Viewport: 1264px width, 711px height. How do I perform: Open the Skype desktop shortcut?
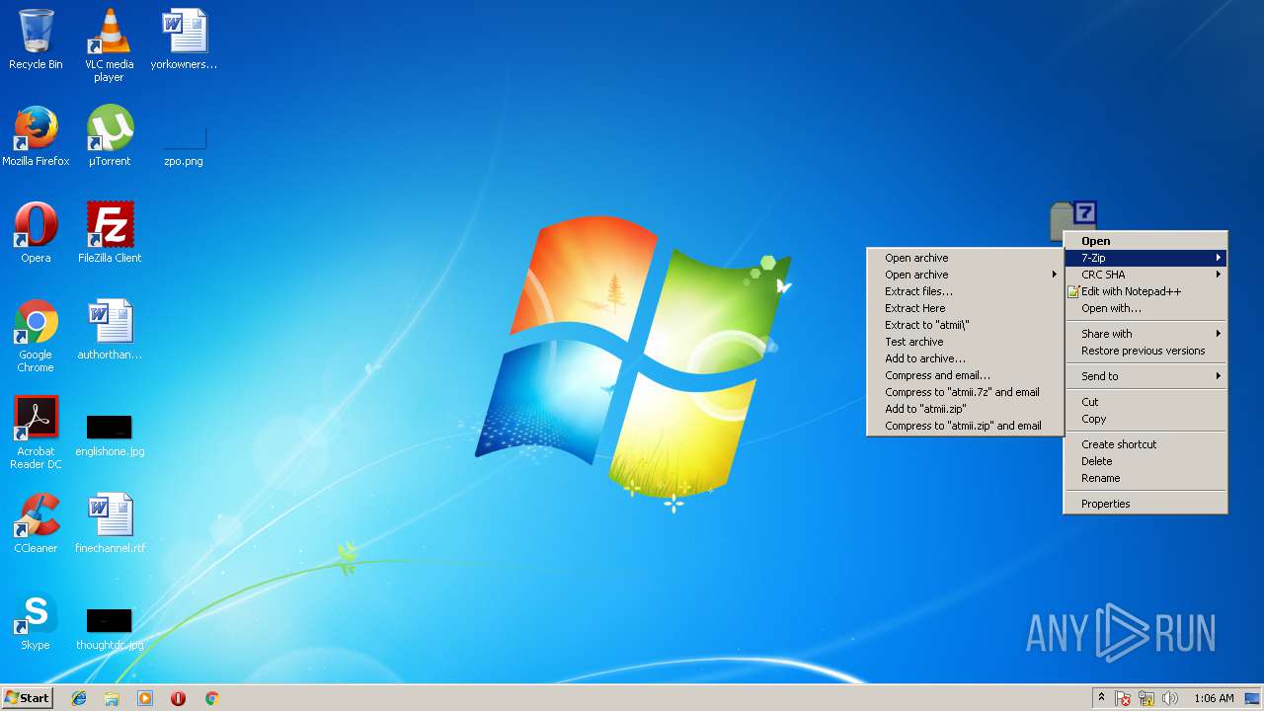point(36,620)
